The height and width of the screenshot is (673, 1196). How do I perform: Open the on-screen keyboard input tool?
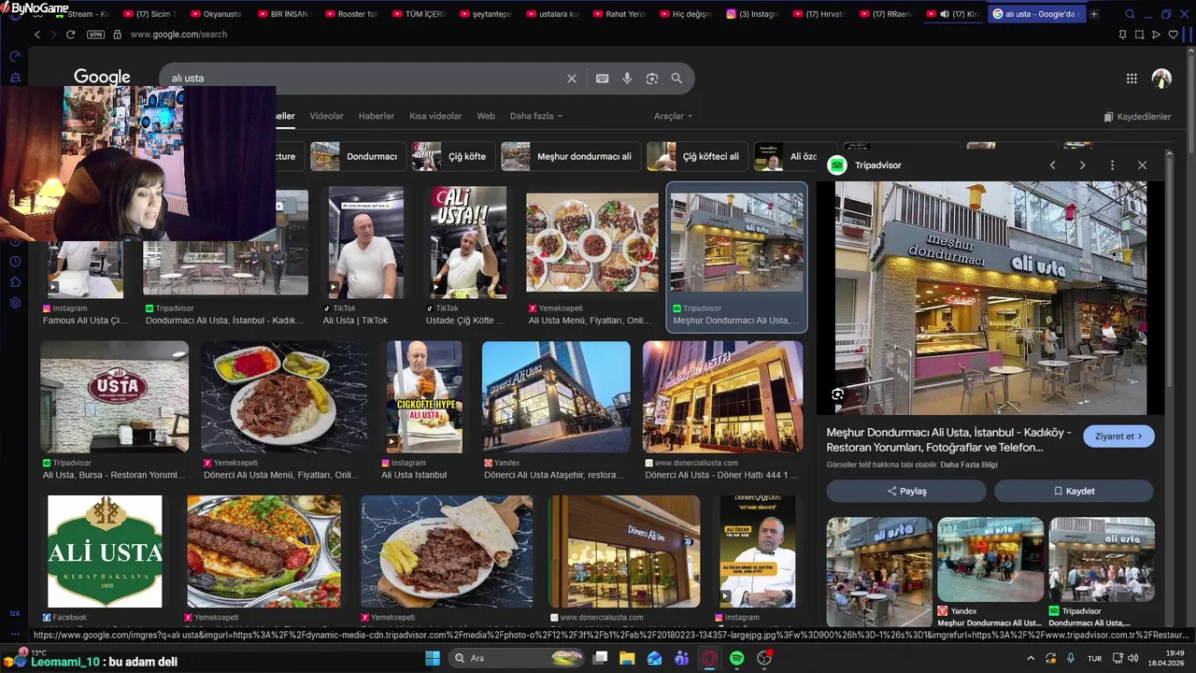point(602,79)
